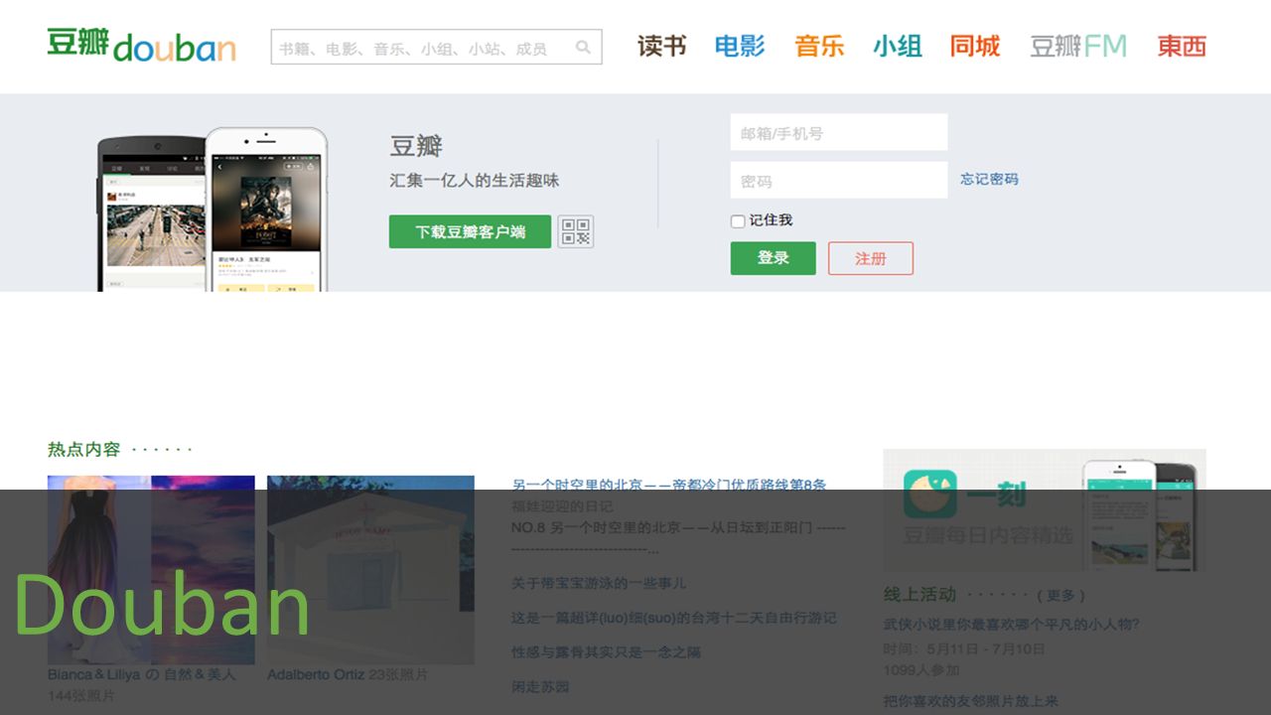The height and width of the screenshot is (715, 1271).
Task: Click the green 登录 login button
Action: click(x=774, y=258)
